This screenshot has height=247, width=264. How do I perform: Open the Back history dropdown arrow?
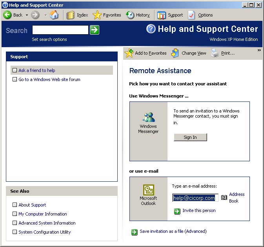(27, 15)
